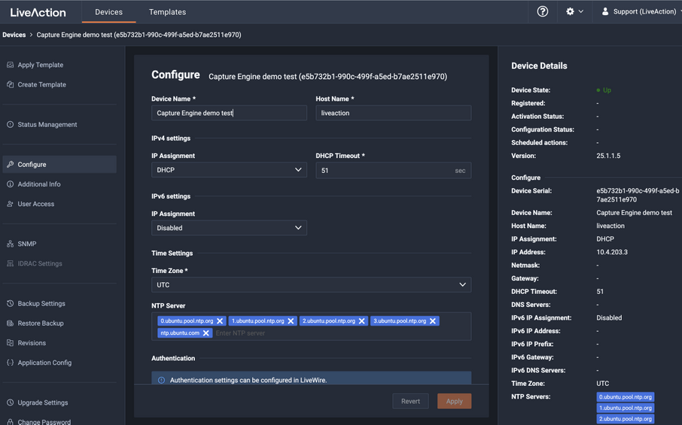
Task: Remove 3.ubuntu.pool.ntp.org NTP server tag
Action: pyautogui.click(x=432, y=320)
